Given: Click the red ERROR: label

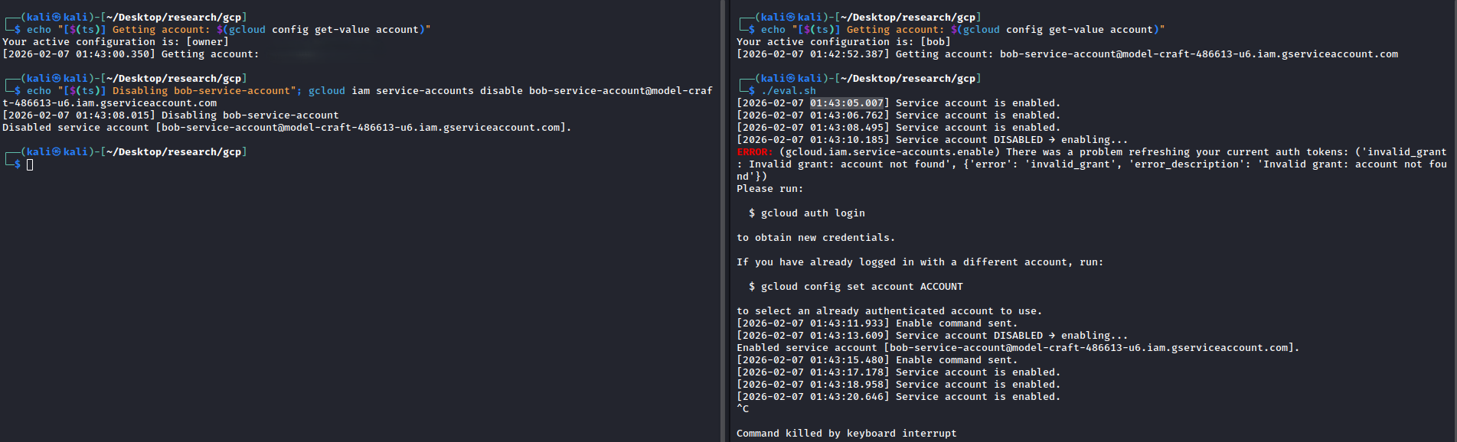Looking at the screenshot, I should (754, 152).
